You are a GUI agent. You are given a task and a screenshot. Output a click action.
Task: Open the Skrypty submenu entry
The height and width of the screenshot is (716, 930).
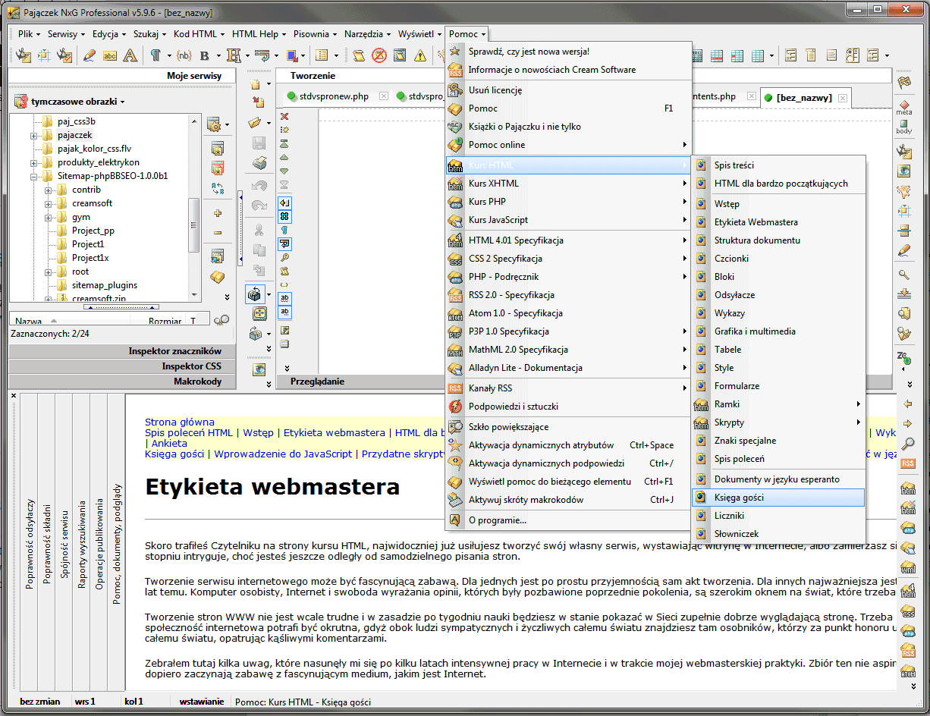point(778,422)
